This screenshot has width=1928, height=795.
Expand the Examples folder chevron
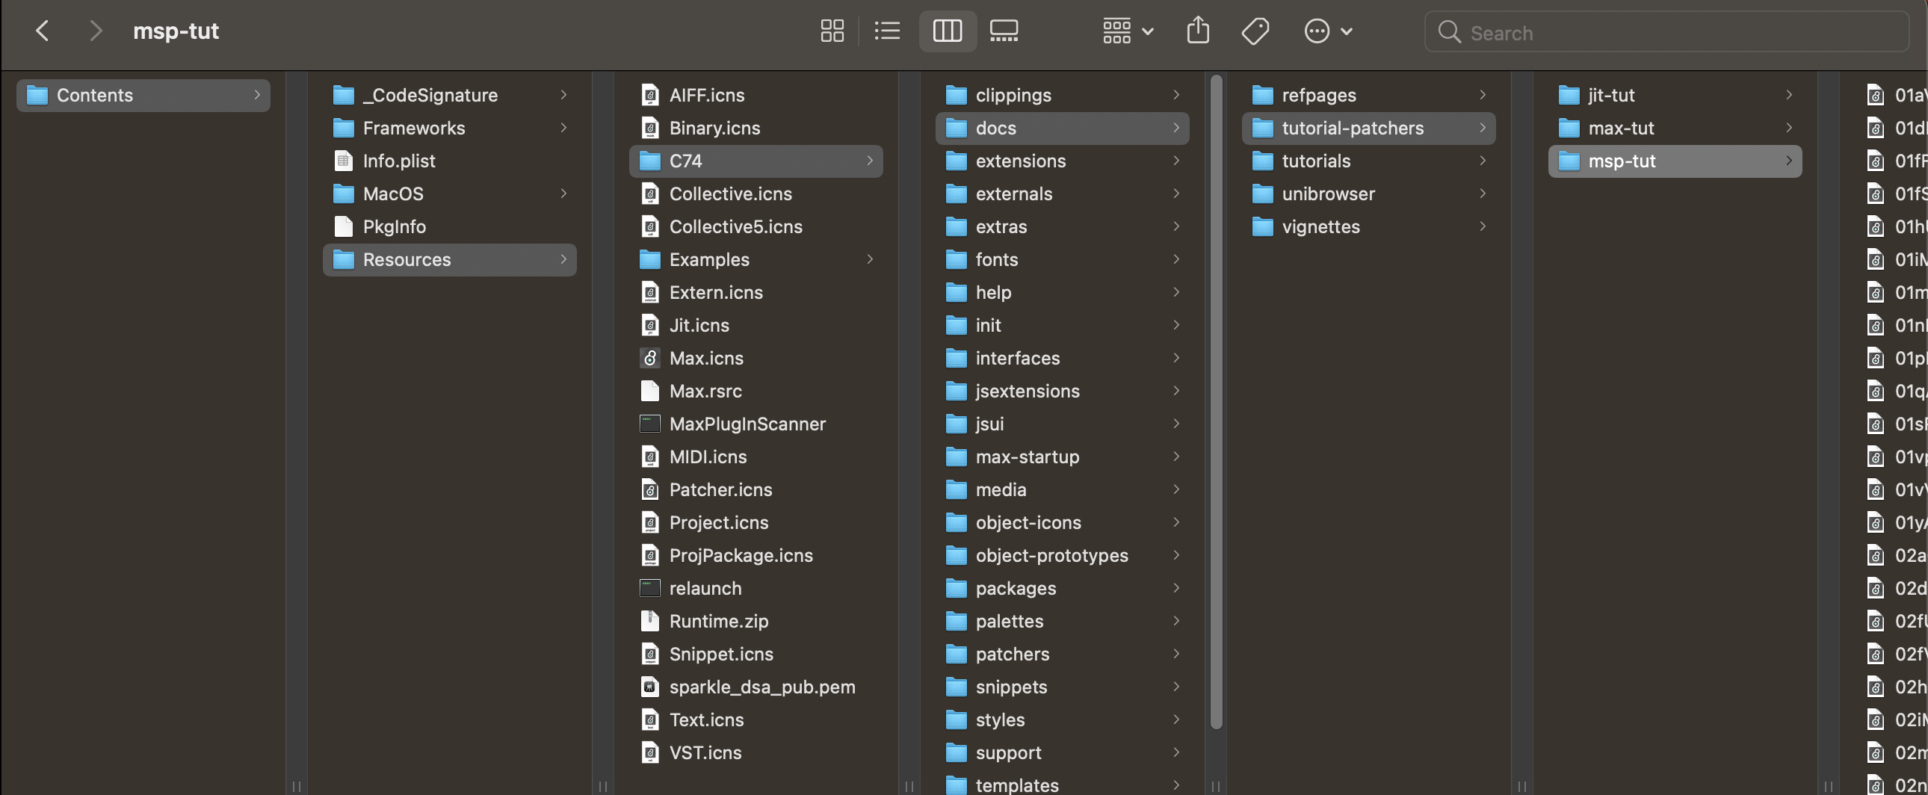[x=870, y=260]
